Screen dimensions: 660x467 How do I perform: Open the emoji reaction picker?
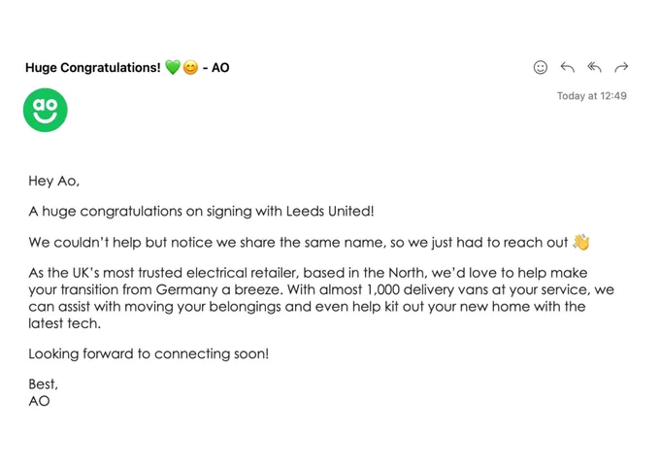click(x=540, y=67)
